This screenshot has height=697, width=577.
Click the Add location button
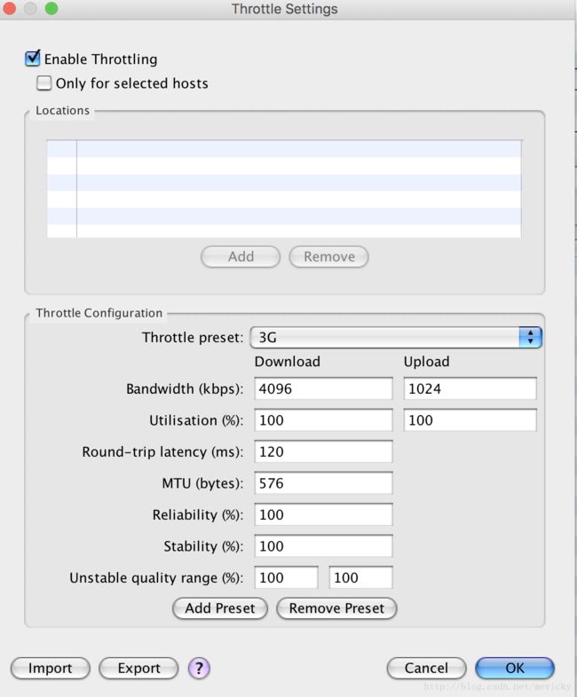(x=241, y=256)
